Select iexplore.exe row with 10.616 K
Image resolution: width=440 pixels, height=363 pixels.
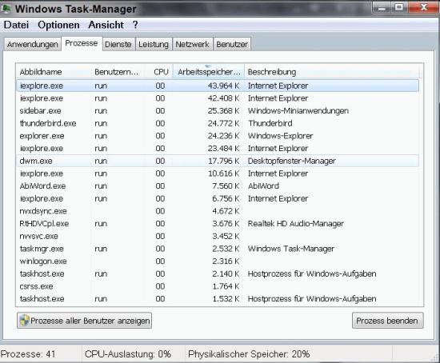218,174
